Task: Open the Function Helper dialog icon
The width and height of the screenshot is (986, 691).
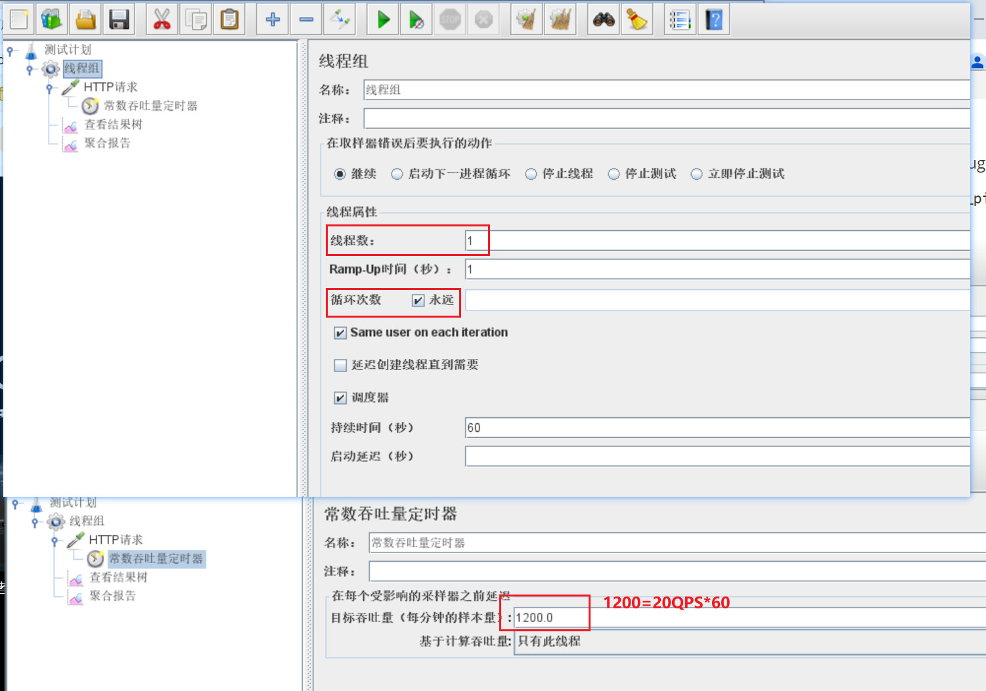Action: [680, 20]
